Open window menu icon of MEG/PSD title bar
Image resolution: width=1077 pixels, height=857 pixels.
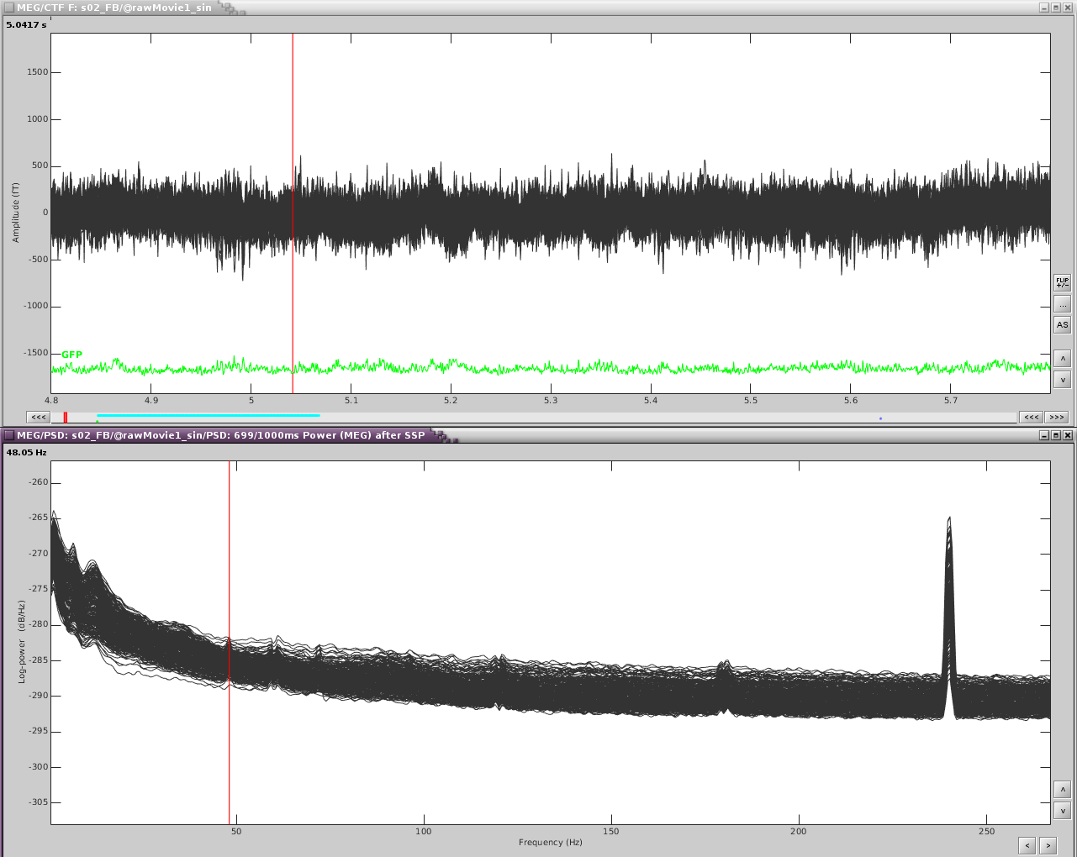click(9, 435)
